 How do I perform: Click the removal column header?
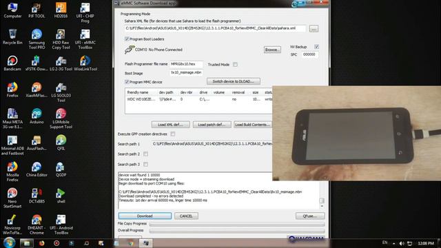pyautogui.click(x=238, y=92)
